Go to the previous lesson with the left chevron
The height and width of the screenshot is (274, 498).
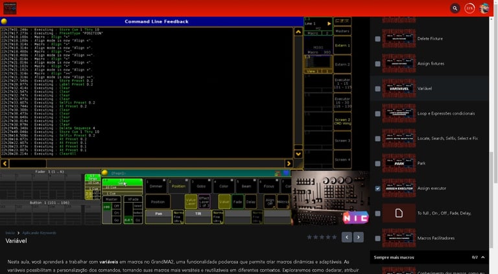click(x=347, y=237)
